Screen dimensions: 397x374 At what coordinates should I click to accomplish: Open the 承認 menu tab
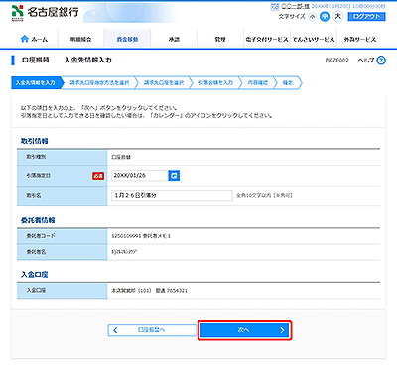click(x=174, y=39)
